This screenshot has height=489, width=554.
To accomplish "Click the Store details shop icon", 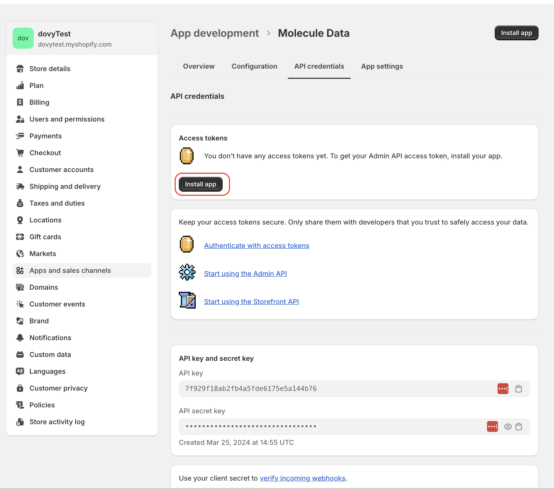I will click(20, 69).
